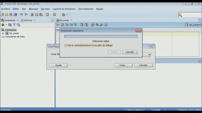Image resolution: width=202 pixels, height=113 pixels.
Task: Navigate back with the left arrow icon
Action: [x=47, y=14]
